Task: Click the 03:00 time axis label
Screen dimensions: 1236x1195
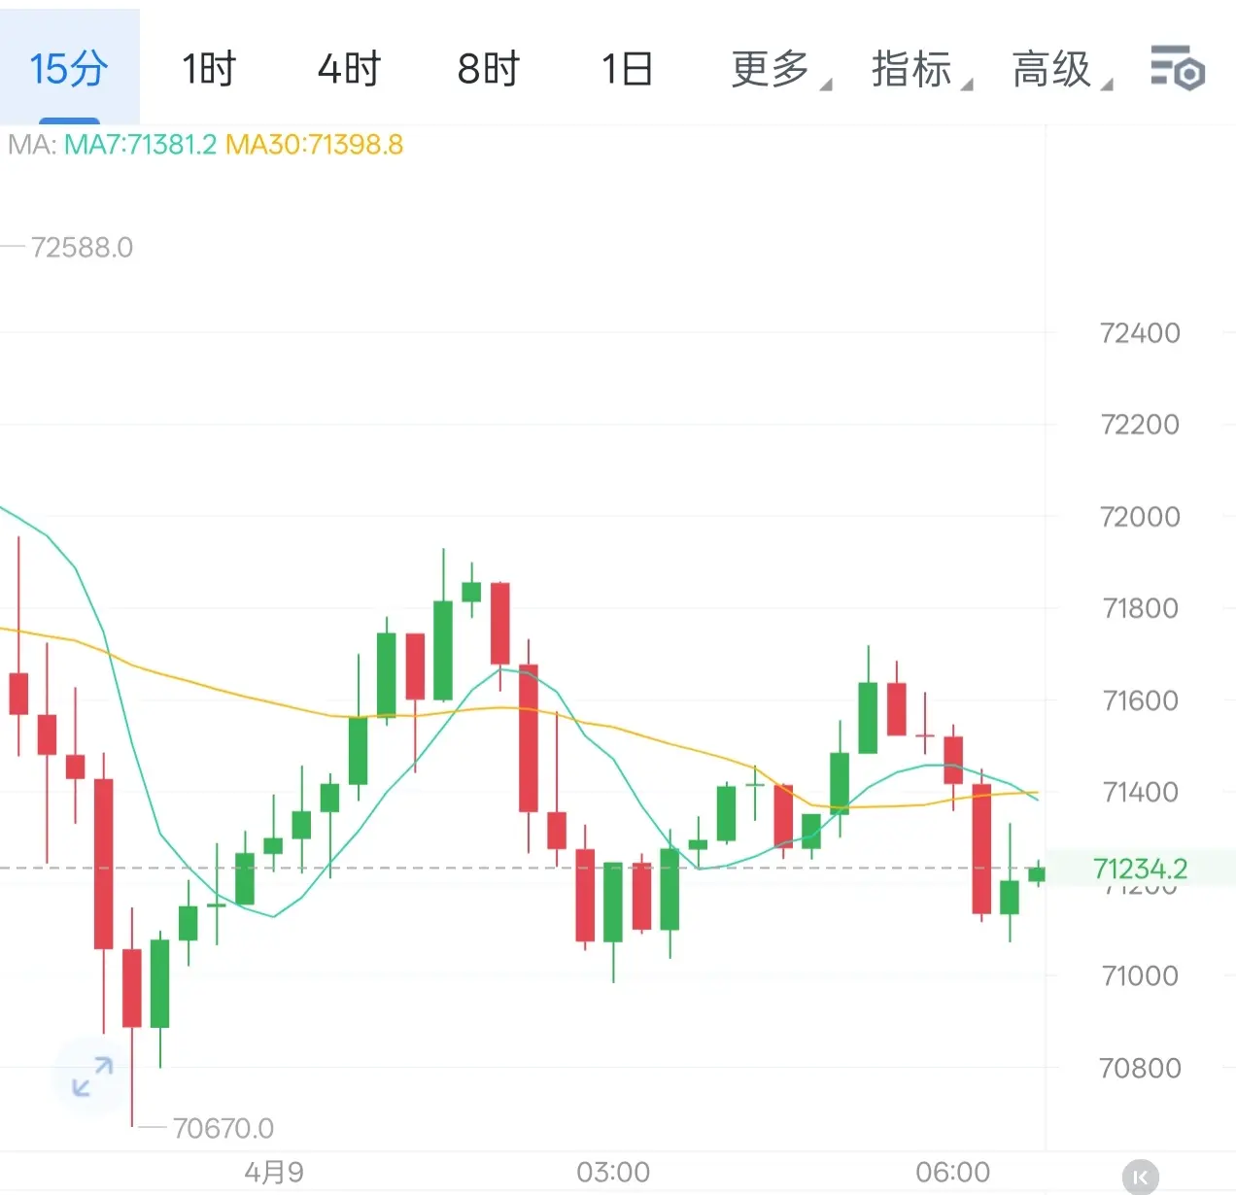Action: [613, 1173]
